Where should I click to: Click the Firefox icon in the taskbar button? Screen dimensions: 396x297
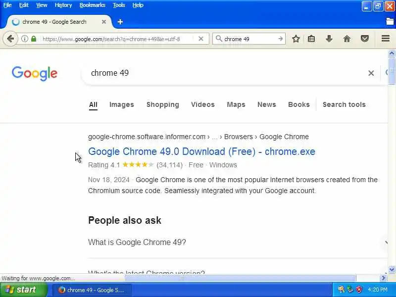point(61,290)
